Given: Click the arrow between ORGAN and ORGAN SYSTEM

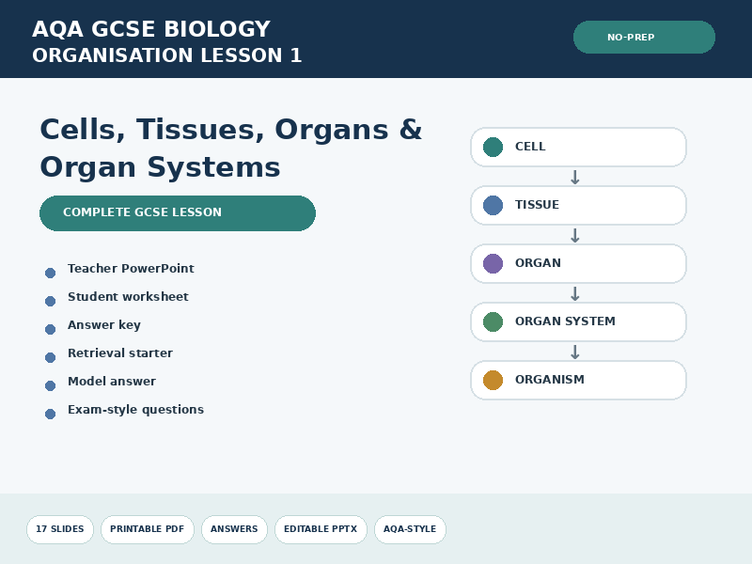Looking at the screenshot, I should click(575, 293).
